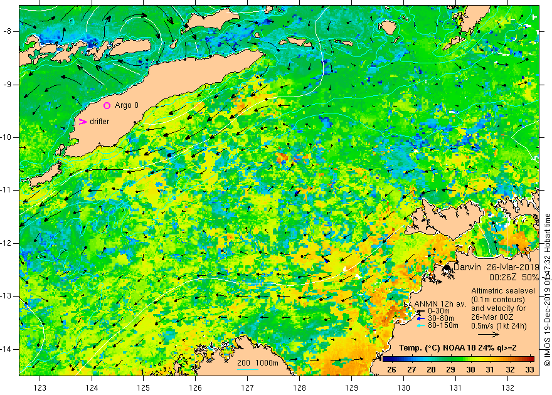Click latitude axis label -12

coord(7,243)
